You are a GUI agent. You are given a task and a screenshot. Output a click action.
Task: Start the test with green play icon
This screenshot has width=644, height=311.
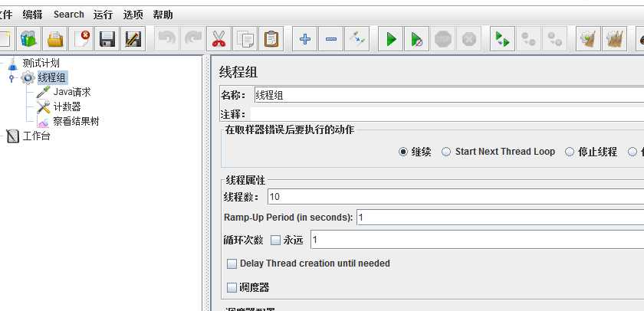(391, 39)
